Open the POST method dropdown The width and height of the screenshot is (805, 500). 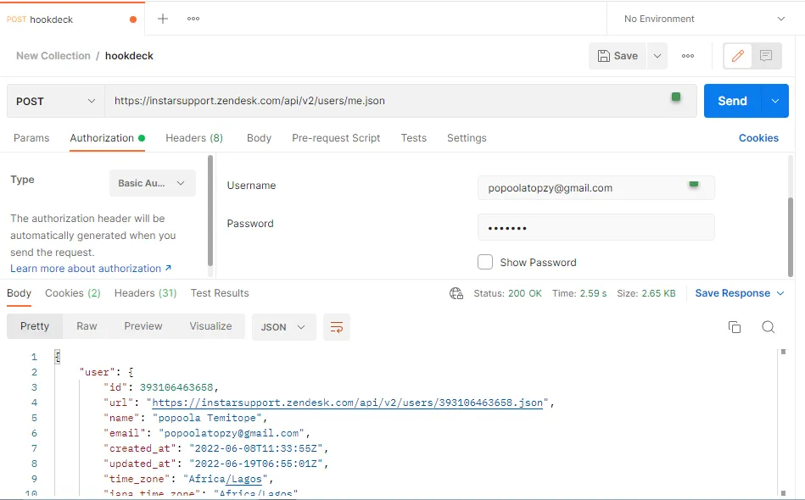click(x=55, y=101)
